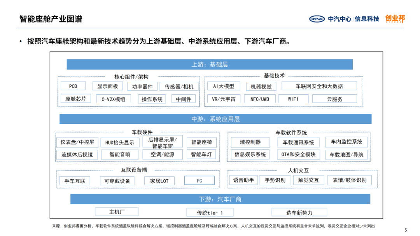Click the 中汽中心 信息科技 logo text
420x236 pixels.
coord(353,19)
